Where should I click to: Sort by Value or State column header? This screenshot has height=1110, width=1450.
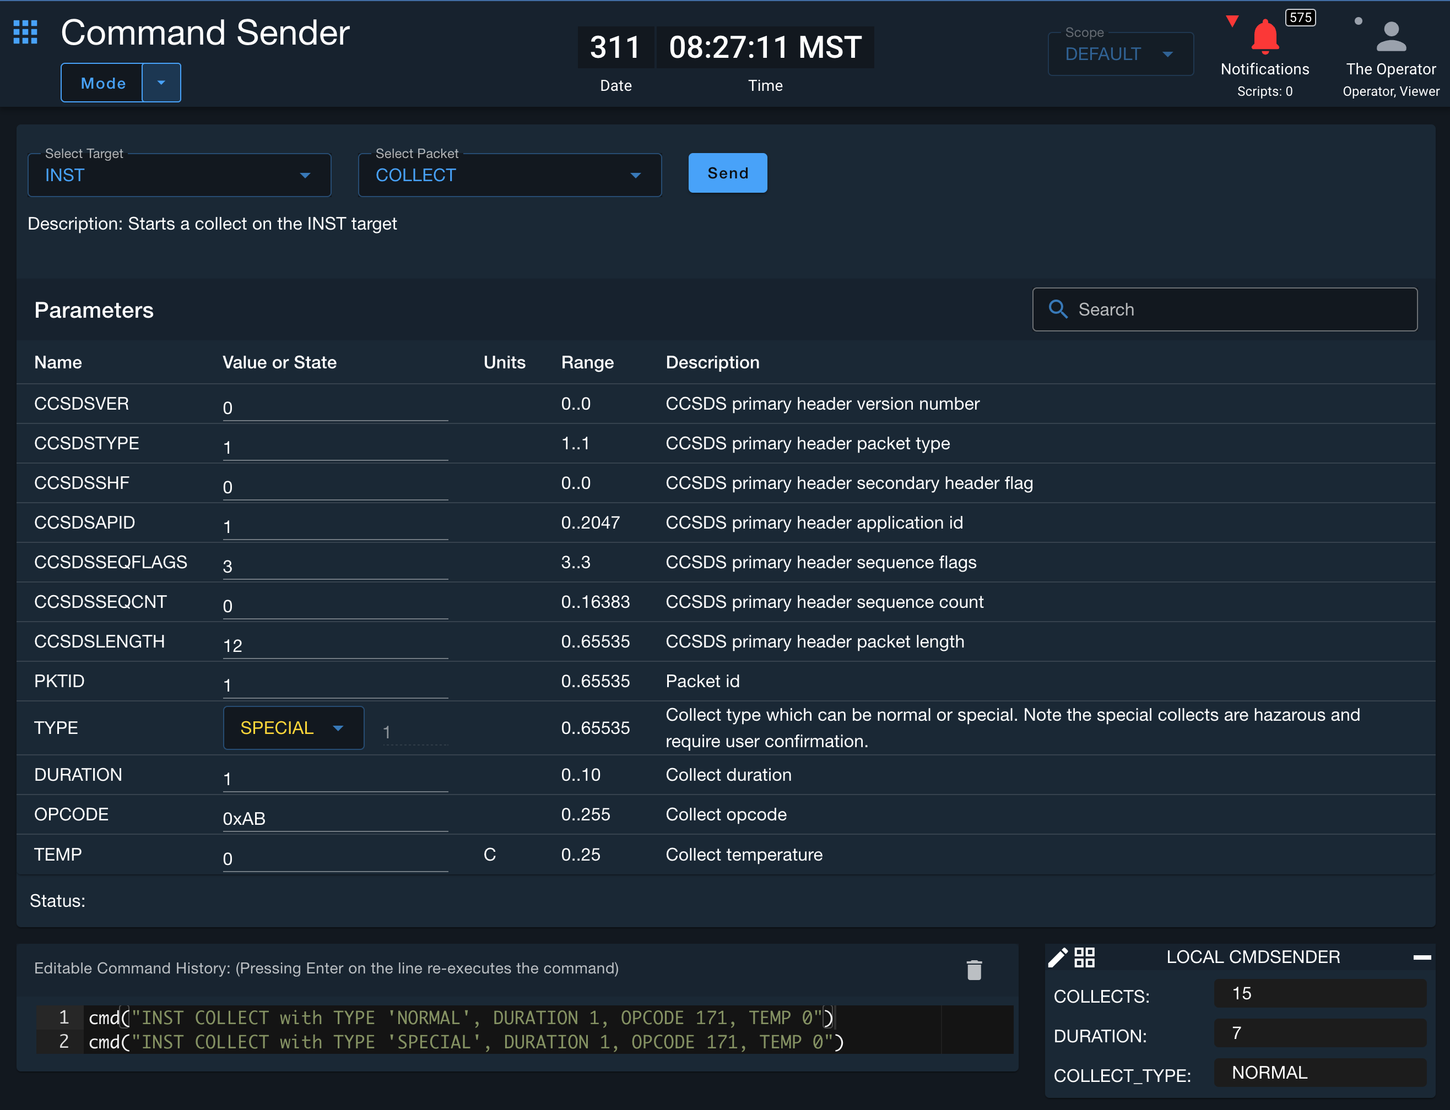[280, 362]
